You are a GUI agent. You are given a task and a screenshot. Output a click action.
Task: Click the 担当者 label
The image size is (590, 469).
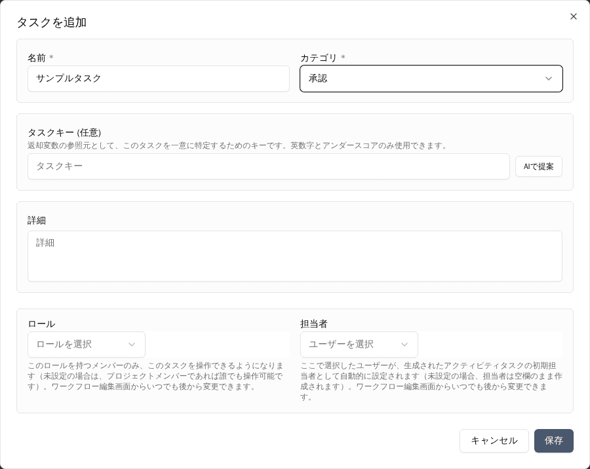pos(314,324)
